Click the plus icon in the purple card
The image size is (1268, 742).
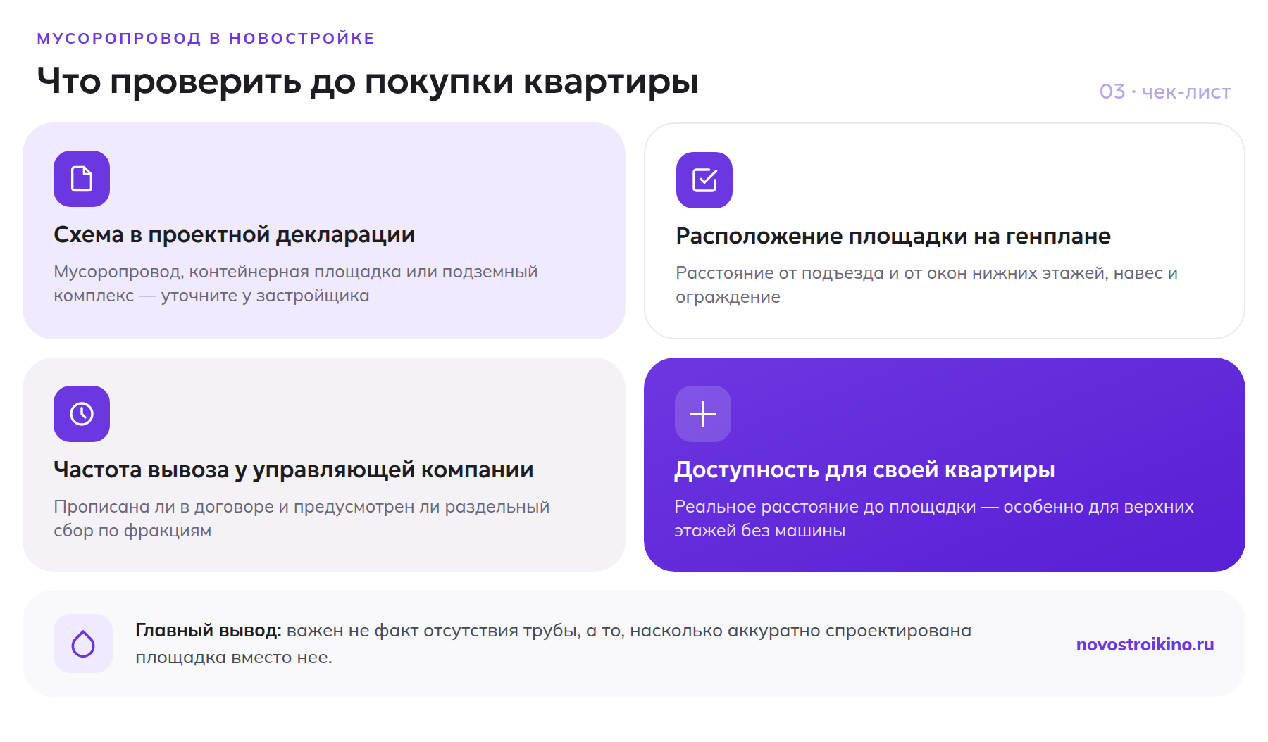tap(703, 414)
